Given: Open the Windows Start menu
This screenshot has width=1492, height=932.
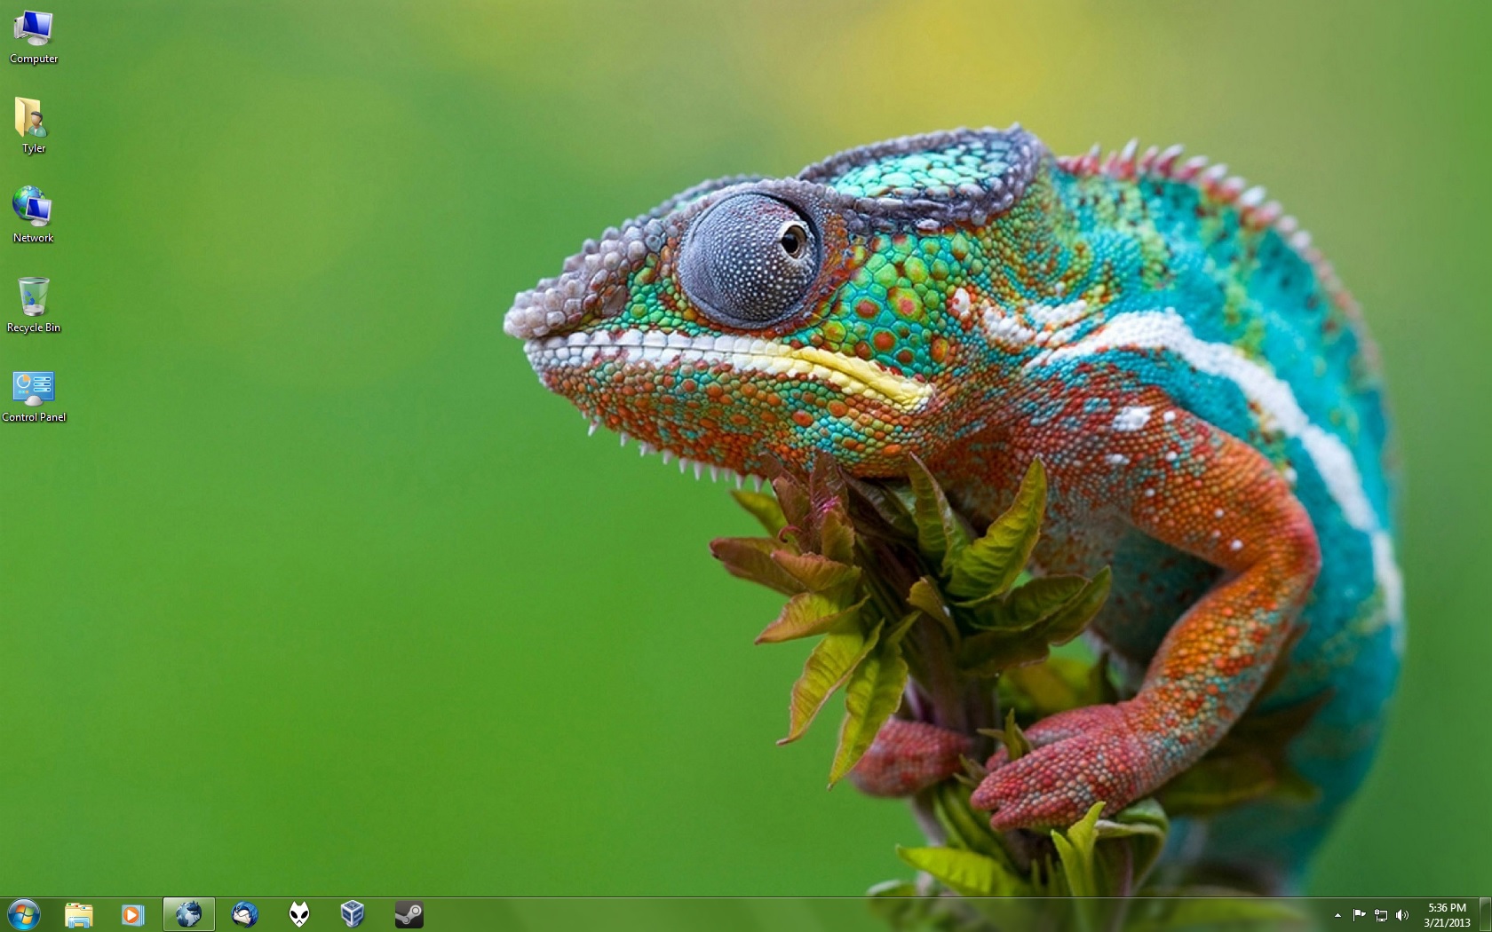Looking at the screenshot, I should point(24,914).
